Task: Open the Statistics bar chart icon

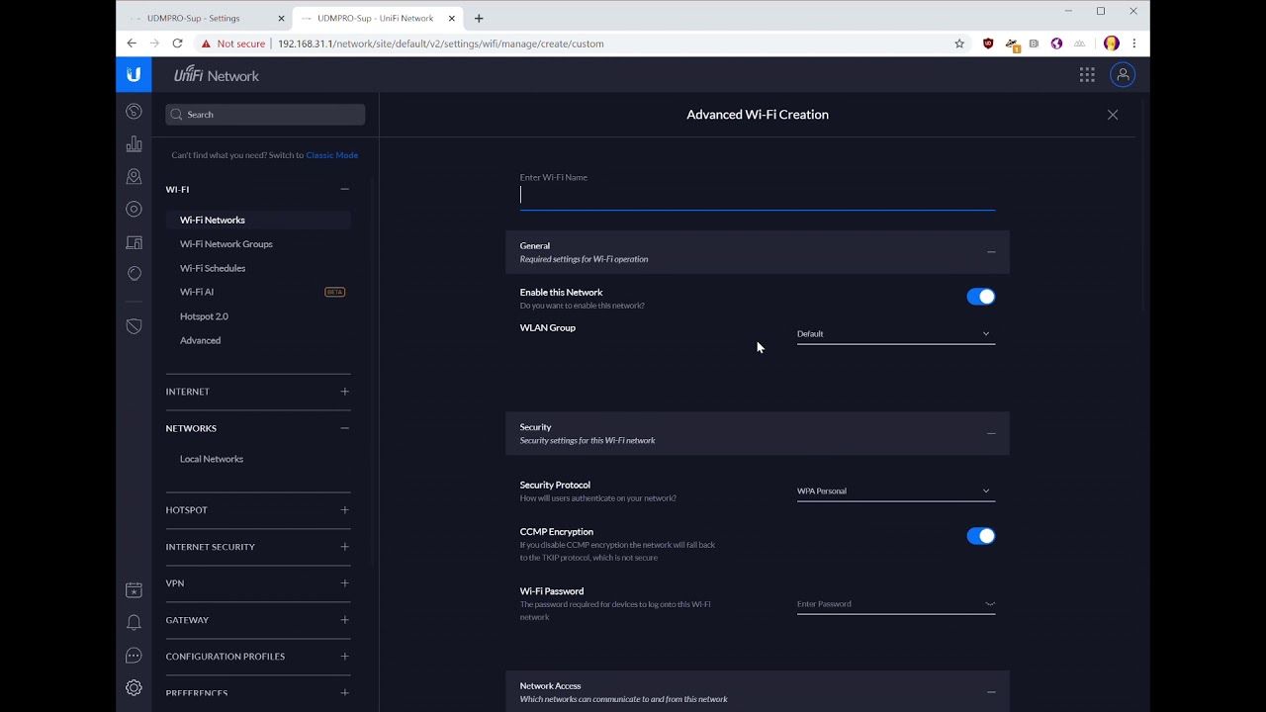Action: (x=134, y=144)
